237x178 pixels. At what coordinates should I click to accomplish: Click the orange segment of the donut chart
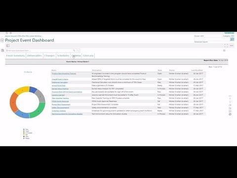(x=13, y=102)
